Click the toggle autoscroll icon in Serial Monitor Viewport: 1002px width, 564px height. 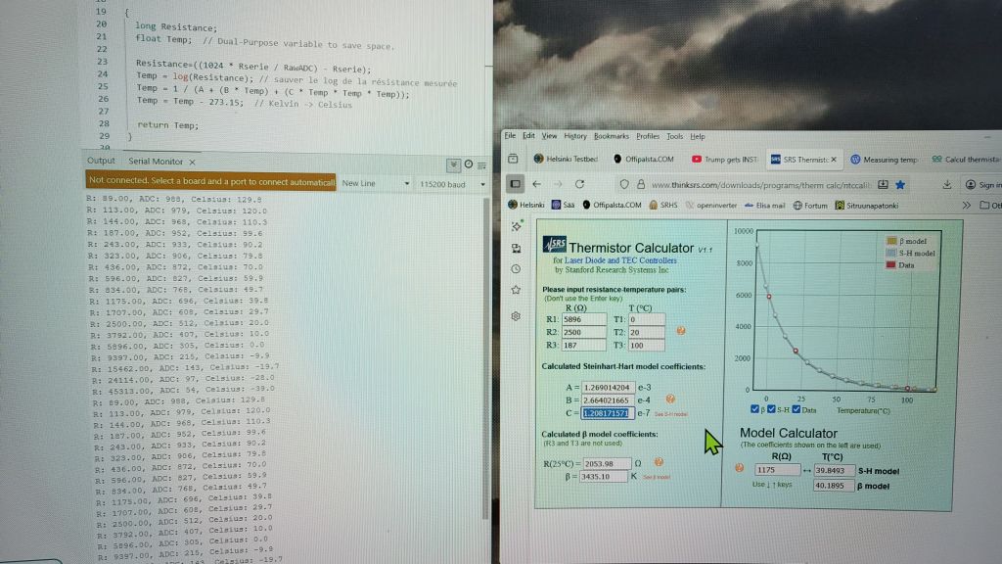[453, 164]
